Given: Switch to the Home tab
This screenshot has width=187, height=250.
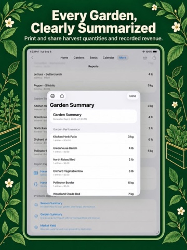Looking at the screenshot, I should [64, 58].
